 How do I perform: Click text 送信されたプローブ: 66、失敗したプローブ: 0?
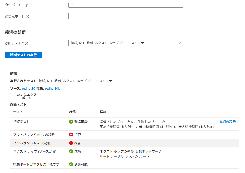134,122
